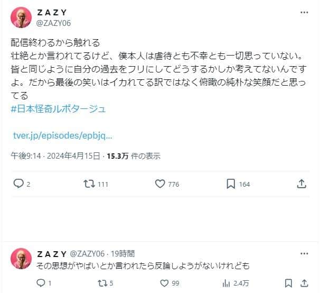Screen dimensions: 320x293
Task: Open the 19時間 timestamp on reply
Action: tap(124, 253)
